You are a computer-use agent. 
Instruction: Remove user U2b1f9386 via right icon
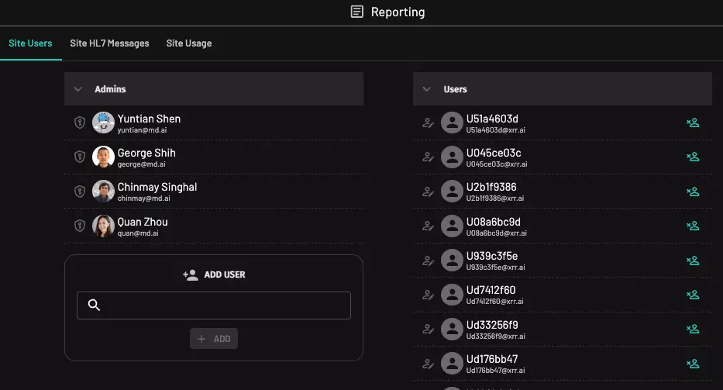click(x=693, y=192)
